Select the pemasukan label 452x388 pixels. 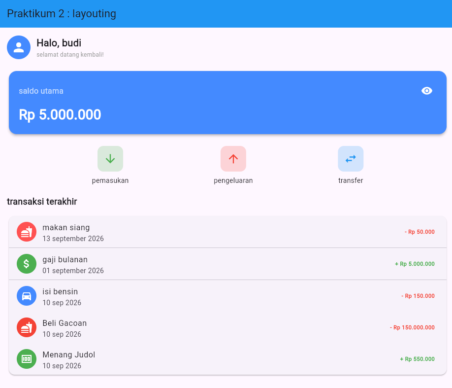[110, 181]
